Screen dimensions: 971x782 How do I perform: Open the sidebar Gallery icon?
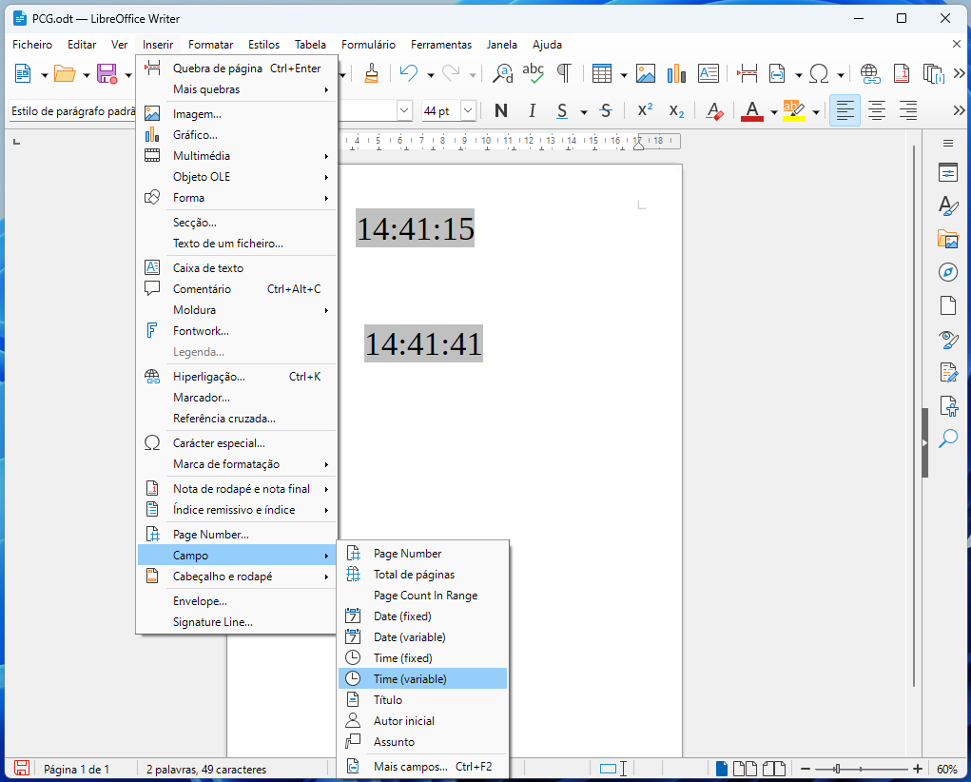coord(947,239)
